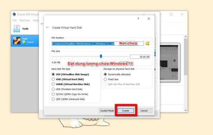Click the 4.00 MB minimum size label

pos(56,62)
